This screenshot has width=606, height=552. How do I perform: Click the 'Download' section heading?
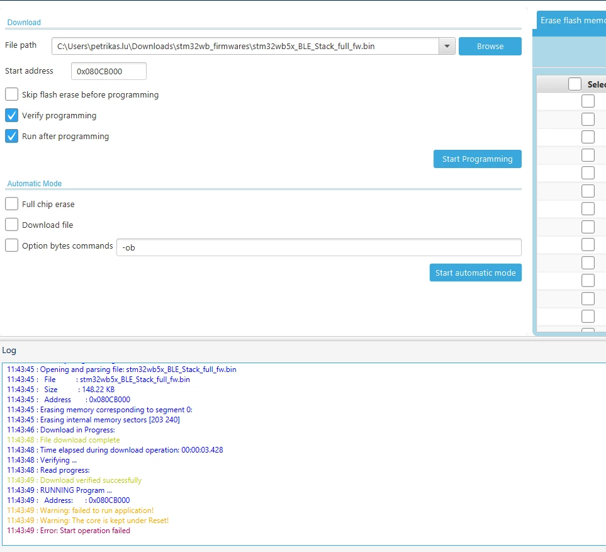point(24,23)
